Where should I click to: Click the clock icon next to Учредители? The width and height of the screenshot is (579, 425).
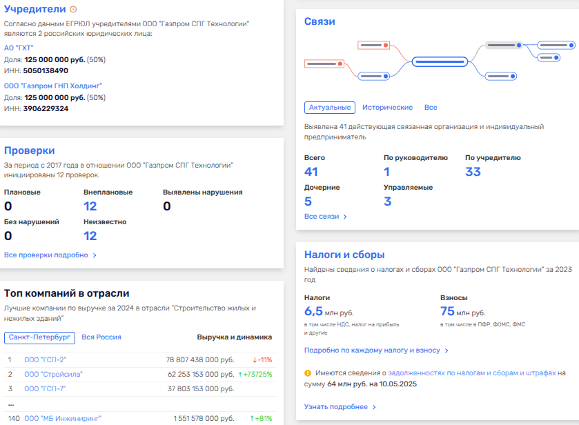[74, 10]
